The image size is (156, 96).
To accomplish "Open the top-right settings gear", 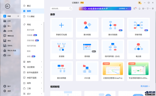I will (153, 9).
